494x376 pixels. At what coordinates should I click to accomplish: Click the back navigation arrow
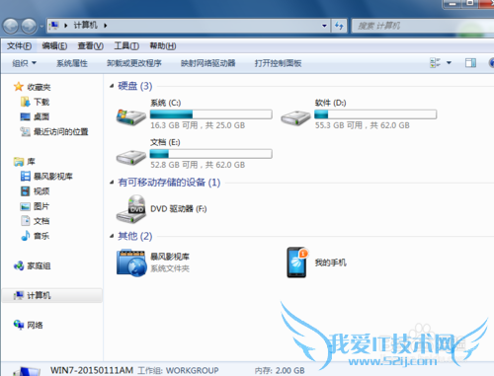11,26
